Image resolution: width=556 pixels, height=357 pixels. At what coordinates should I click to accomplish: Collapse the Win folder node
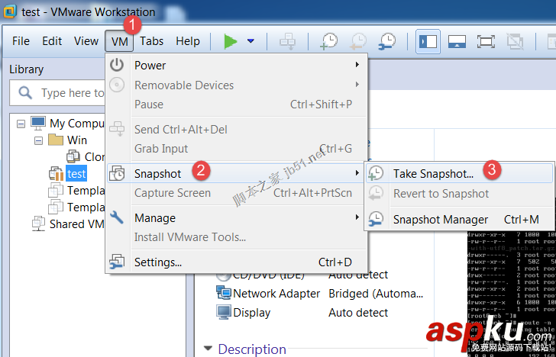tap(38, 140)
